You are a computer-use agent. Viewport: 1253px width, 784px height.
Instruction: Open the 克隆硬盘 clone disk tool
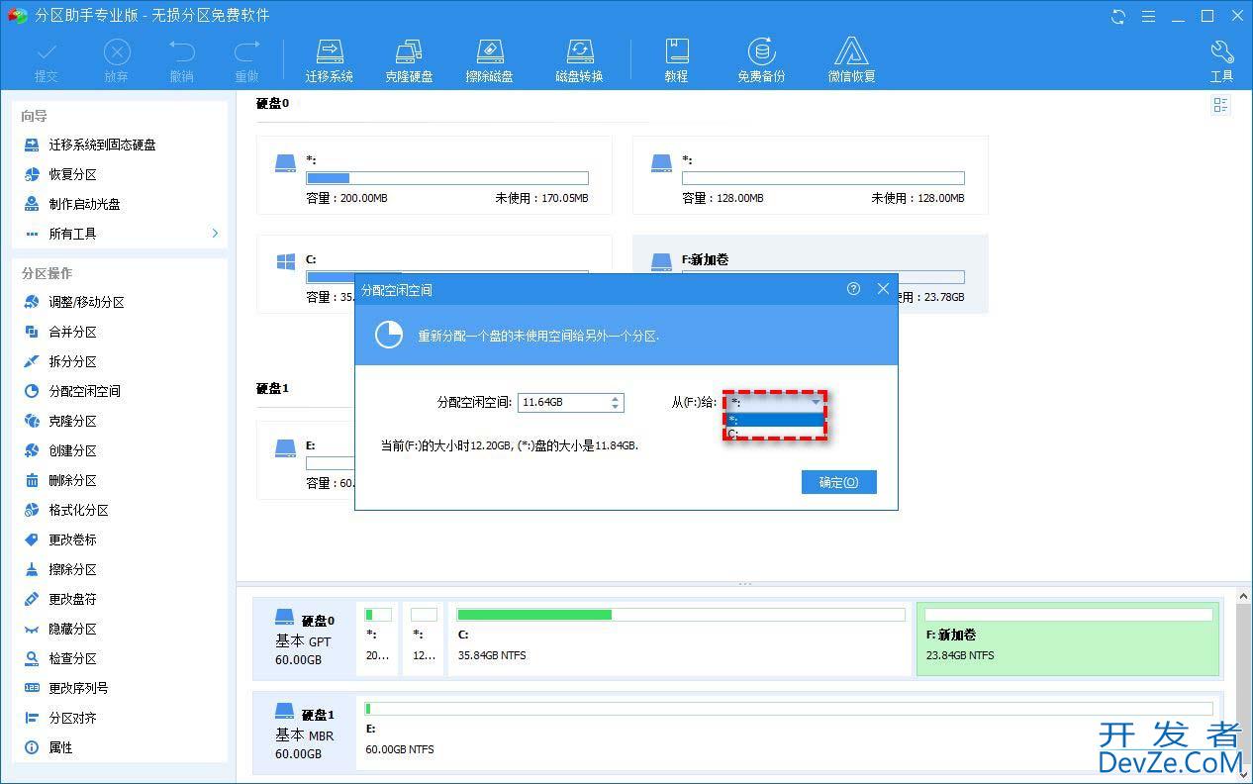pyautogui.click(x=409, y=60)
